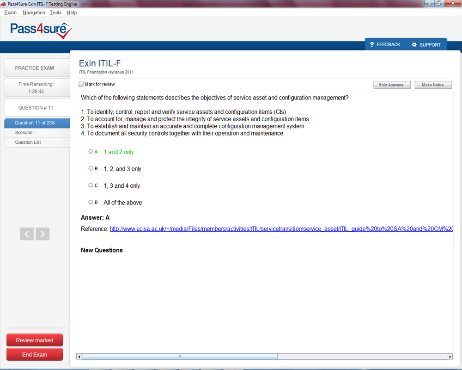The image size is (462, 370).
Task: Maximize the testing engine window
Action: point(439,4)
